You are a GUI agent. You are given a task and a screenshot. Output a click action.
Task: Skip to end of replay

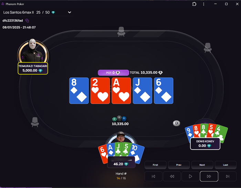pyautogui.click(x=228, y=176)
